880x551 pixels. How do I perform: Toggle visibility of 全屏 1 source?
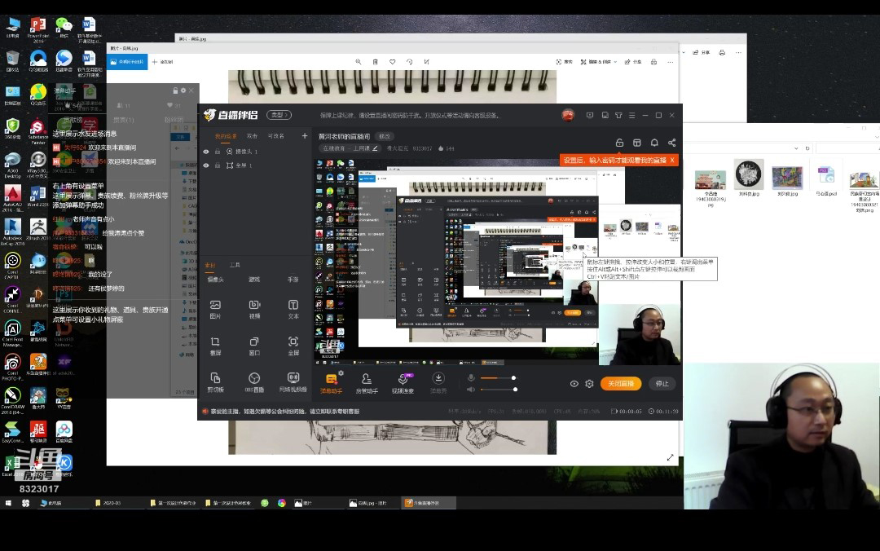pos(206,165)
